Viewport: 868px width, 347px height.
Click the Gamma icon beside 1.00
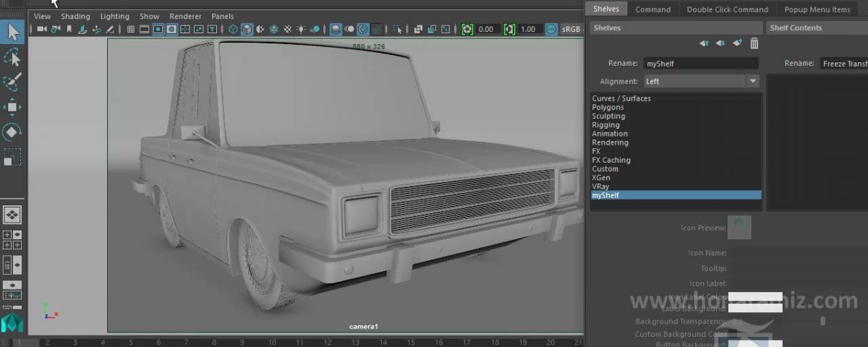510,30
